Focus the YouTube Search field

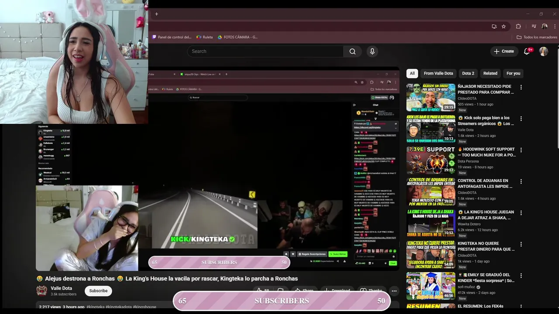pos(266,51)
